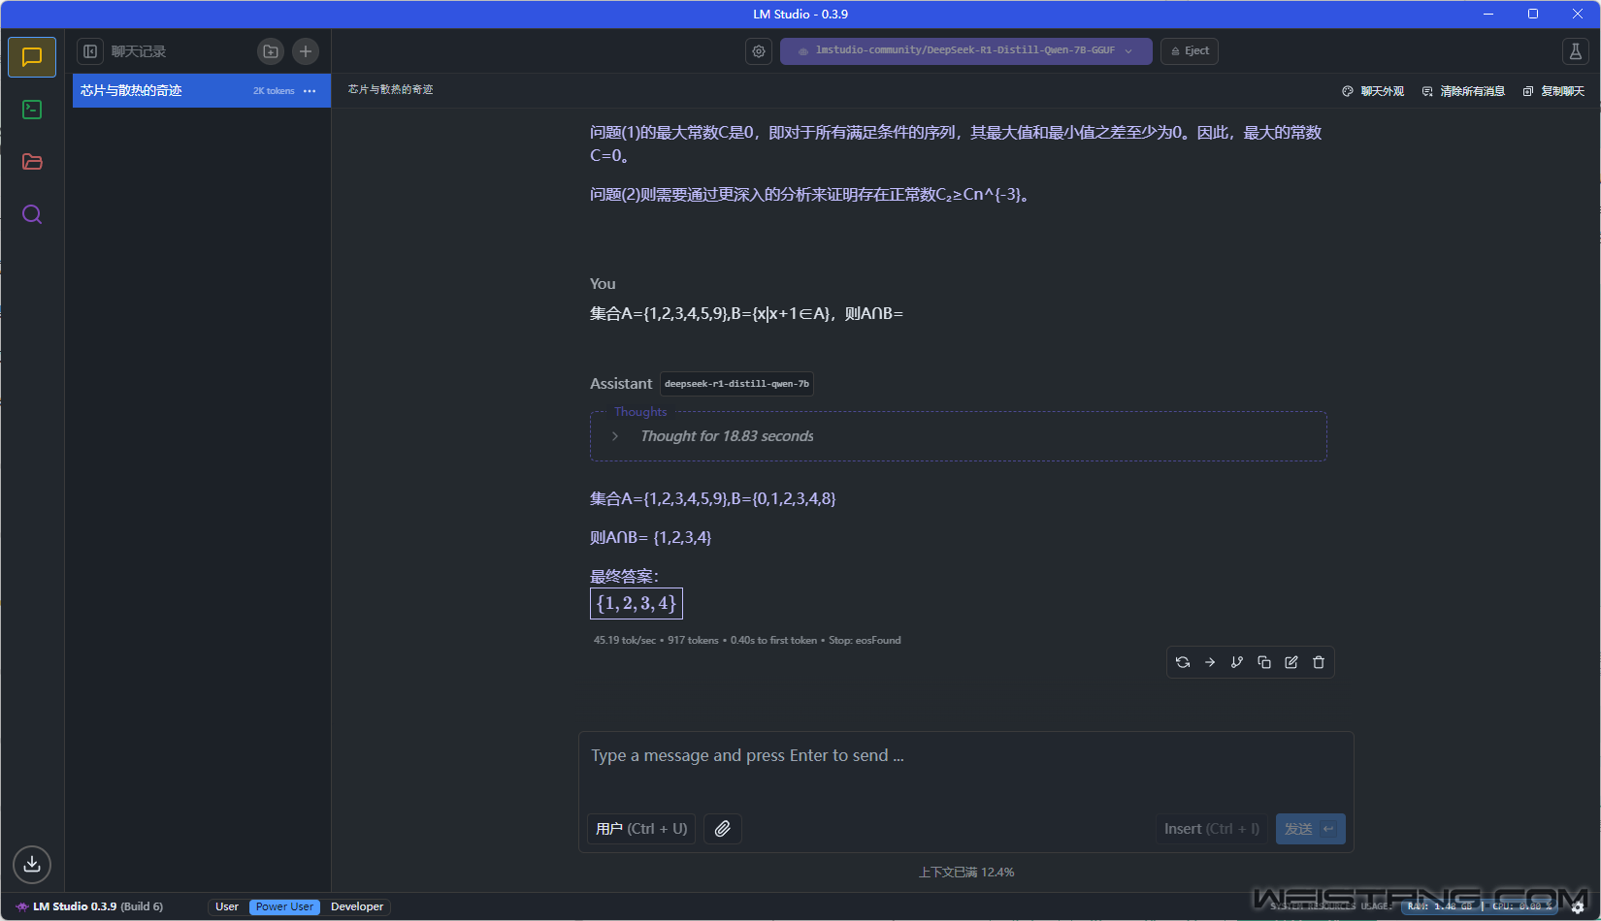Click the deepseek-r1-distill-qwen-7b model tag
The width and height of the screenshot is (1601, 921).
click(x=736, y=384)
